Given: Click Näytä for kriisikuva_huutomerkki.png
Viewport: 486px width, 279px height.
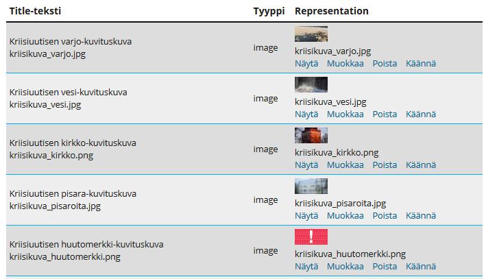Looking at the screenshot, I should [306, 267].
